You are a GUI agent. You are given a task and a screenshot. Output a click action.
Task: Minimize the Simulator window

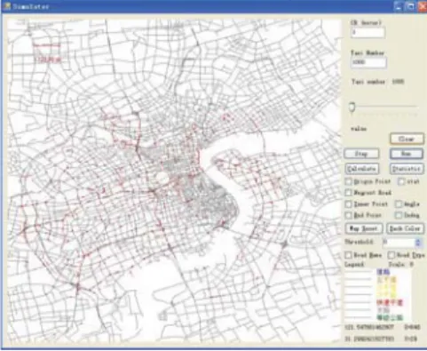[x=399, y=6]
